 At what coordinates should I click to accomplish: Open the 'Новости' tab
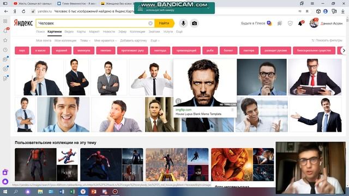pyautogui.click(x=109, y=32)
